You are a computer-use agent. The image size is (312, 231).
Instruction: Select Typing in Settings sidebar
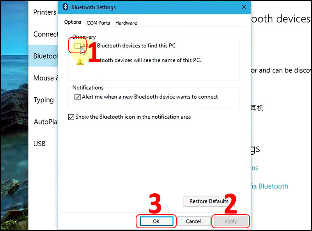click(43, 100)
